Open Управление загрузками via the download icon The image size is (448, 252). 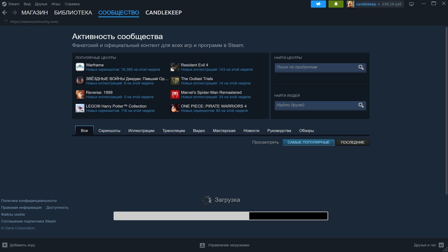point(202,245)
